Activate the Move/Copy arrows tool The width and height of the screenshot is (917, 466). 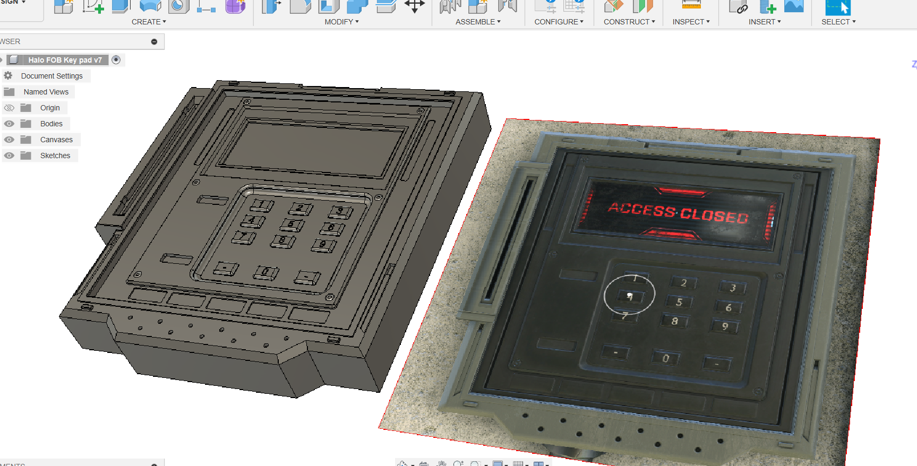(415, 6)
